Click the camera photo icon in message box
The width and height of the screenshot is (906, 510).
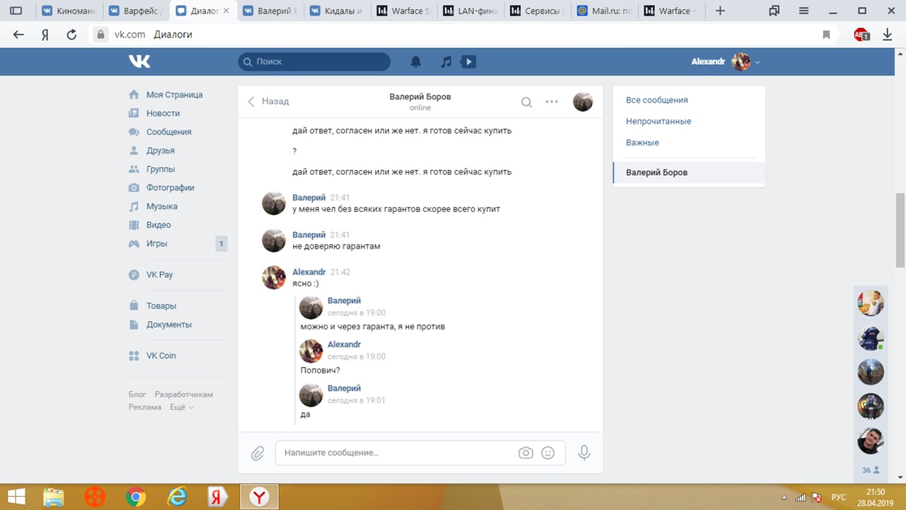[525, 453]
